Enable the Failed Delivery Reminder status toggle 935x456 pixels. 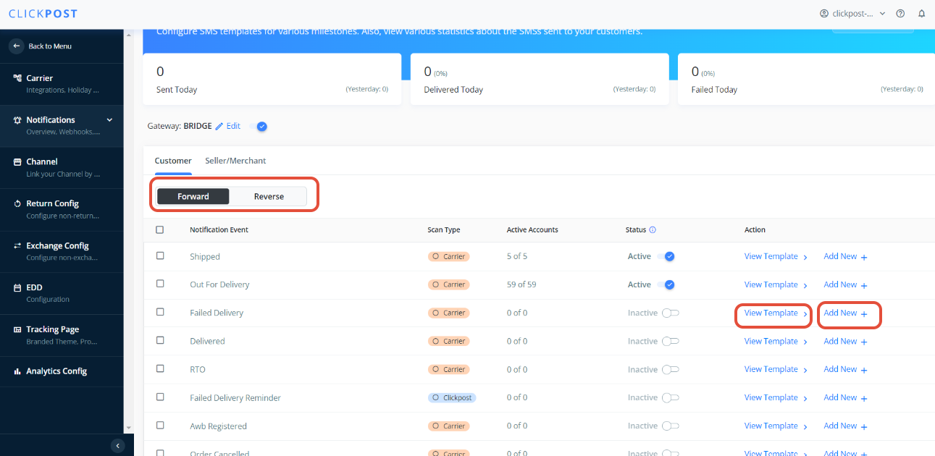point(671,397)
